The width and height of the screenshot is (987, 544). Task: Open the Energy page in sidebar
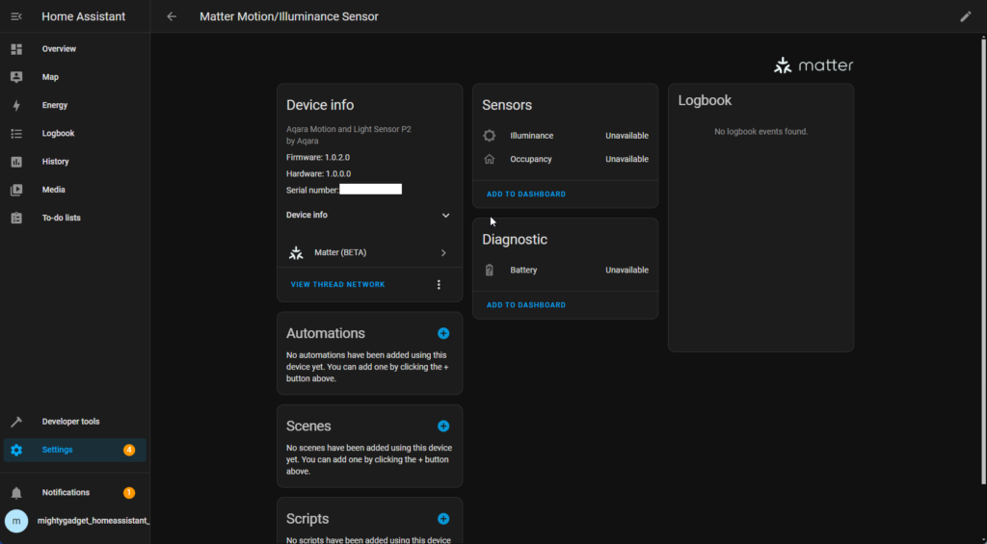(54, 105)
